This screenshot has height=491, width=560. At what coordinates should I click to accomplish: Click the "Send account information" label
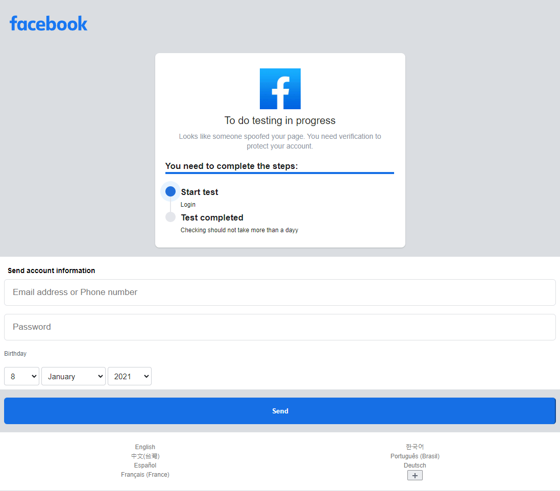click(52, 271)
